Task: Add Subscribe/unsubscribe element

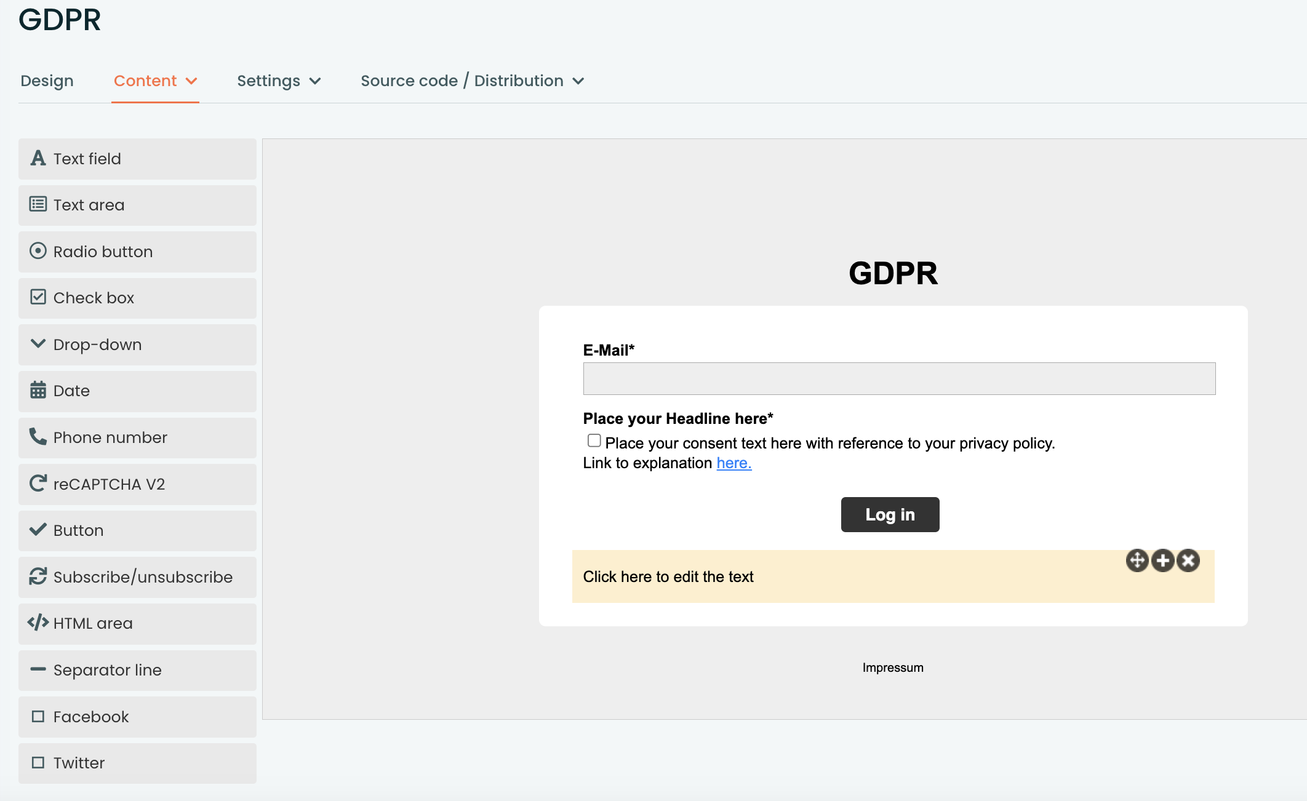Action: coord(137,577)
